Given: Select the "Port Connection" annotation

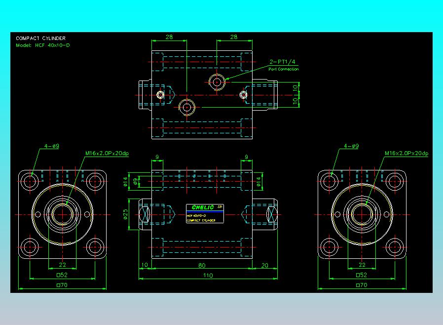Looking at the screenshot, I should click(x=283, y=69).
